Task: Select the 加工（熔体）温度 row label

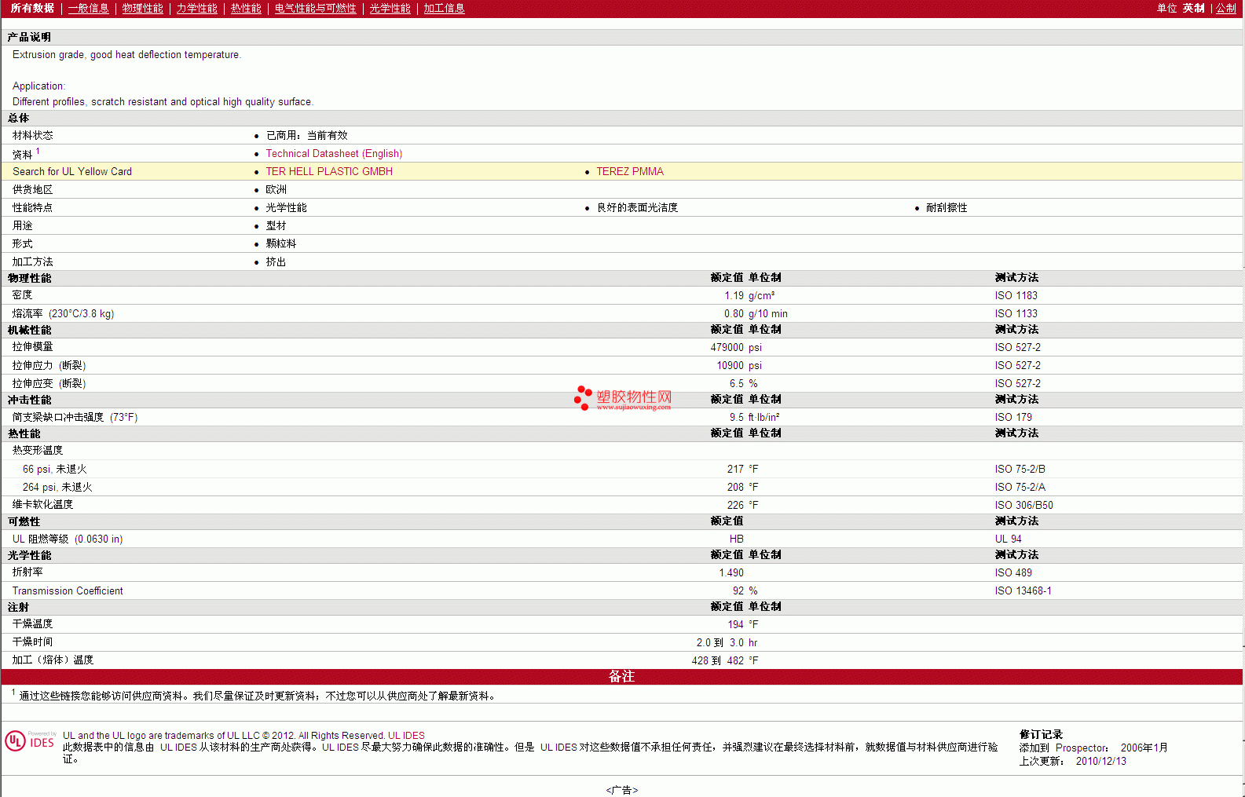Action: (53, 660)
